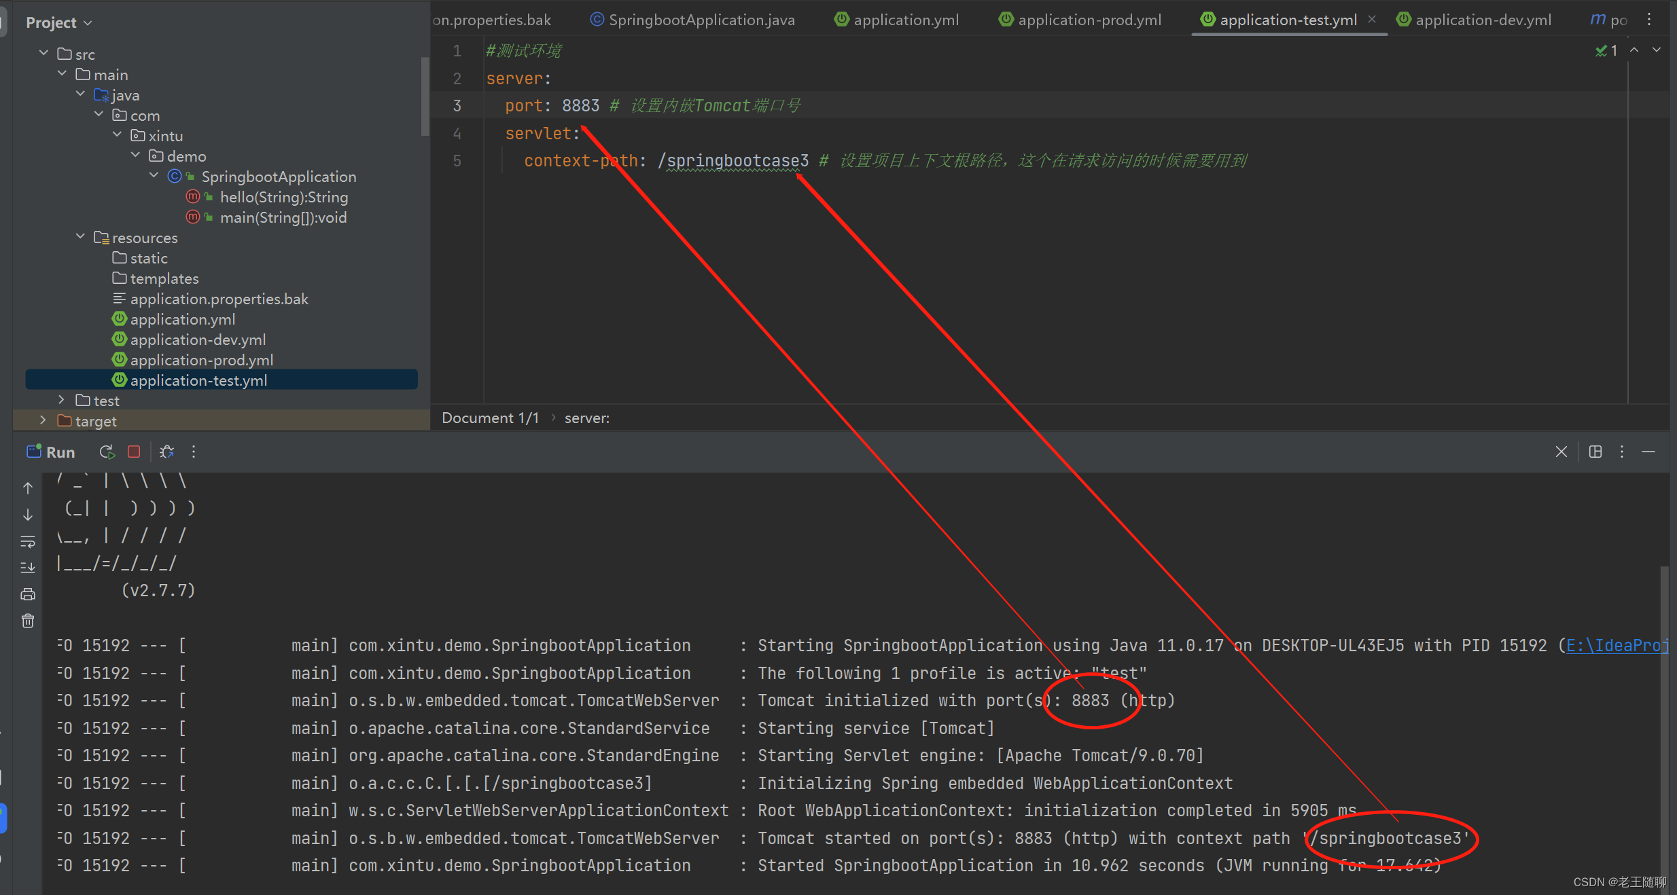1677x895 pixels.
Task: Click the debug bug icon in Run toolbar
Action: (x=166, y=452)
